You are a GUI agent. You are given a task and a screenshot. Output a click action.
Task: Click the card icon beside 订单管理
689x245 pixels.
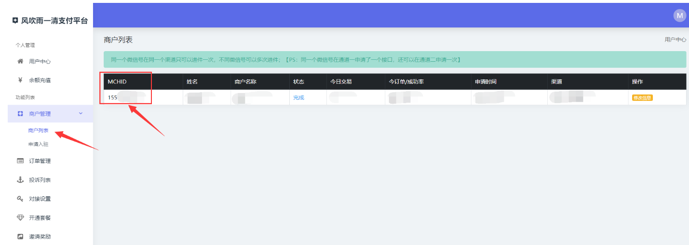pyautogui.click(x=20, y=161)
